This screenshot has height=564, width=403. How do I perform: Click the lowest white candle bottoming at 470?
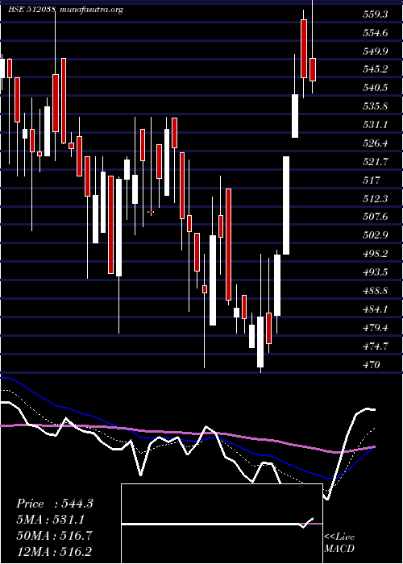coord(260,342)
